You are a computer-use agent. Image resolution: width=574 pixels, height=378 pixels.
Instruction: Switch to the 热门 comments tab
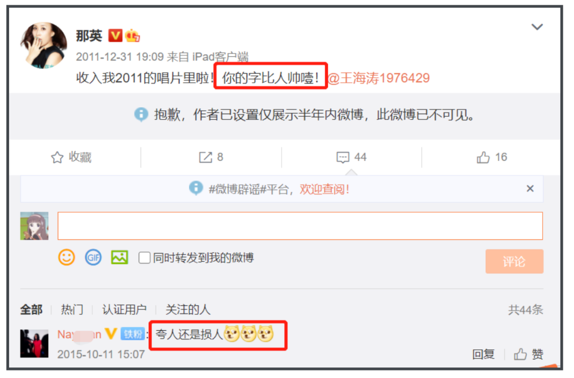(x=72, y=310)
